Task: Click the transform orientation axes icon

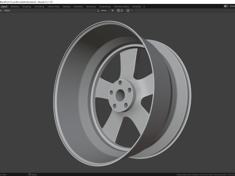Action: coord(98,11)
